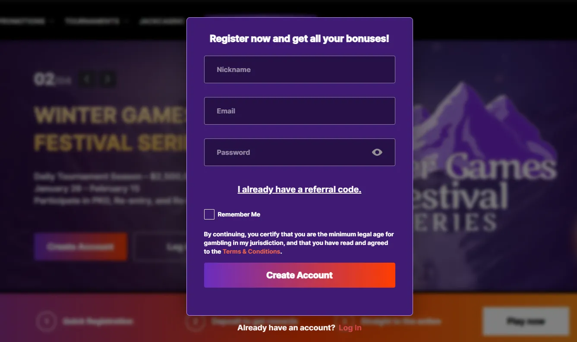Select the step 2 circle icon

coord(195,321)
